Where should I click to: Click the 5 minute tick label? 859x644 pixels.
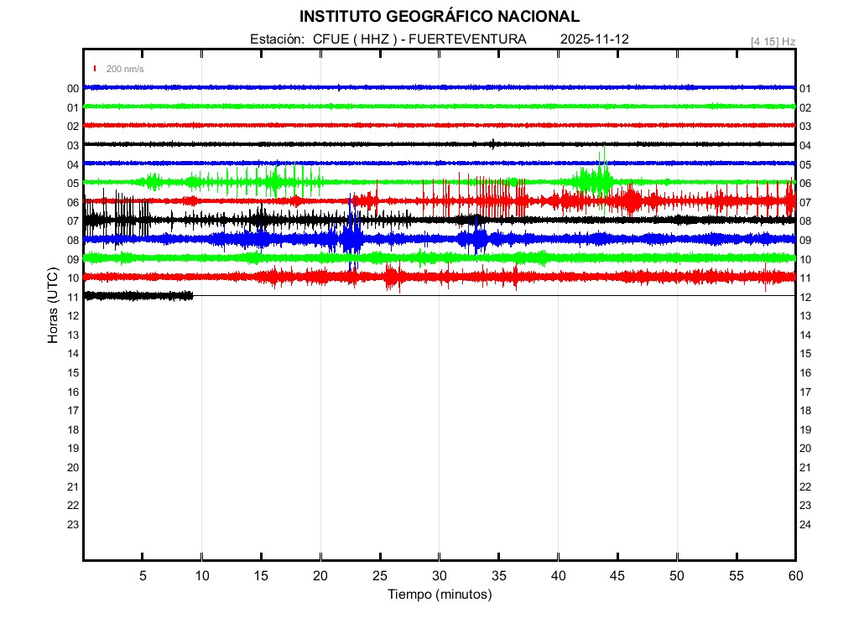pos(143,575)
